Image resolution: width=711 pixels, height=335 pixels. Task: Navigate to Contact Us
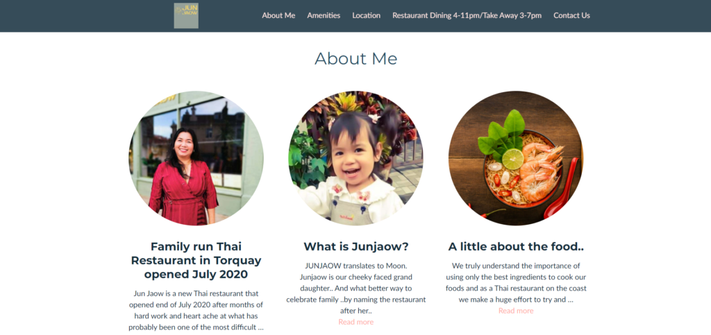click(x=571, y=15)
